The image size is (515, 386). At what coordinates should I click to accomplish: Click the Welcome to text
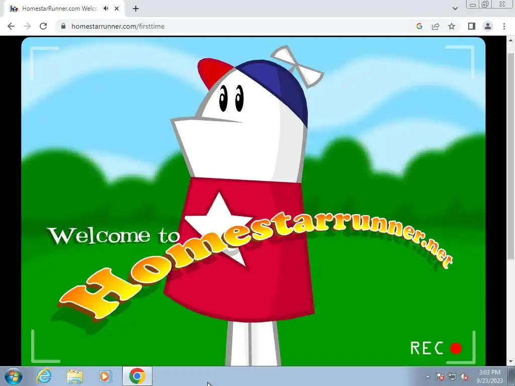[x=114, y=235]
